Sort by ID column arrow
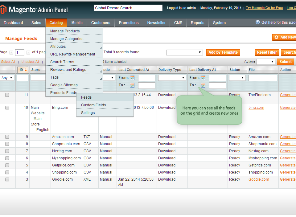 click(26, 70)
